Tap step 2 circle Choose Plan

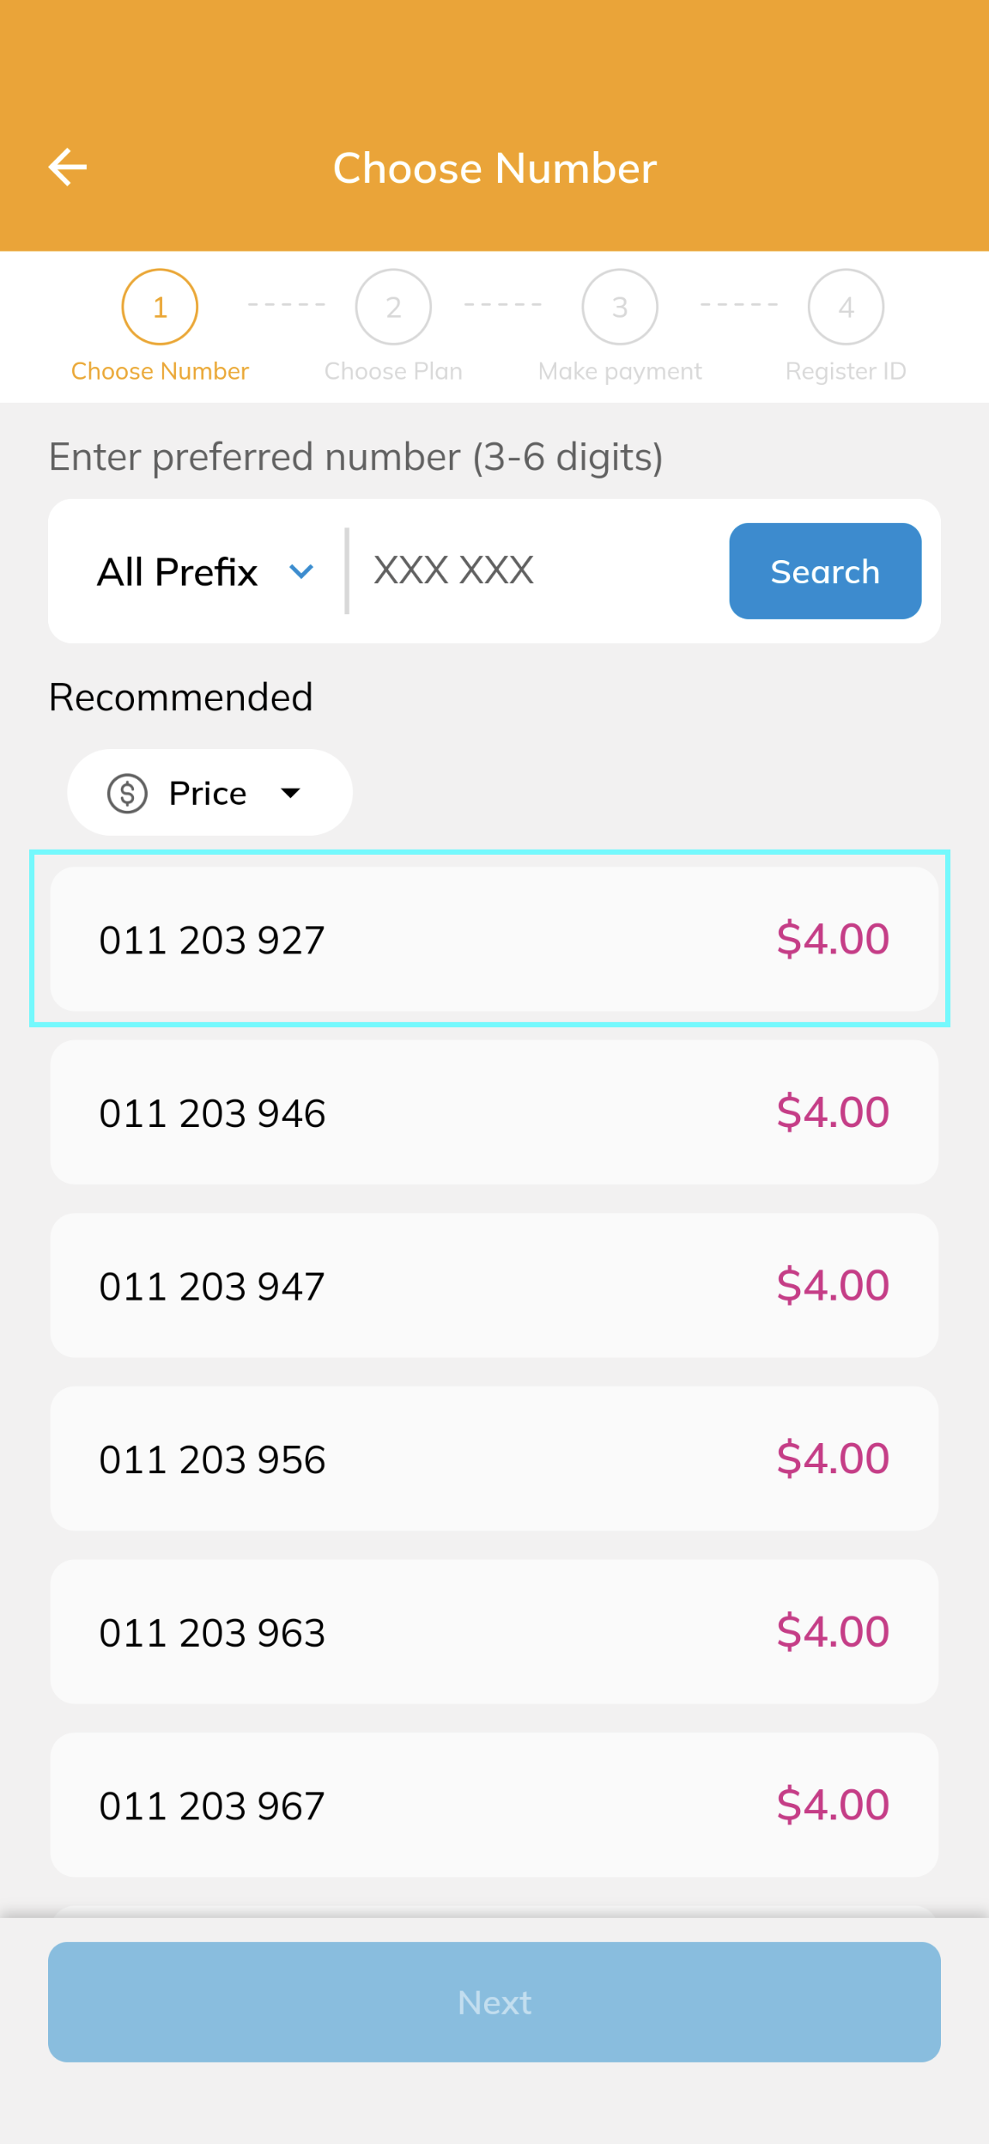point(393,307)
